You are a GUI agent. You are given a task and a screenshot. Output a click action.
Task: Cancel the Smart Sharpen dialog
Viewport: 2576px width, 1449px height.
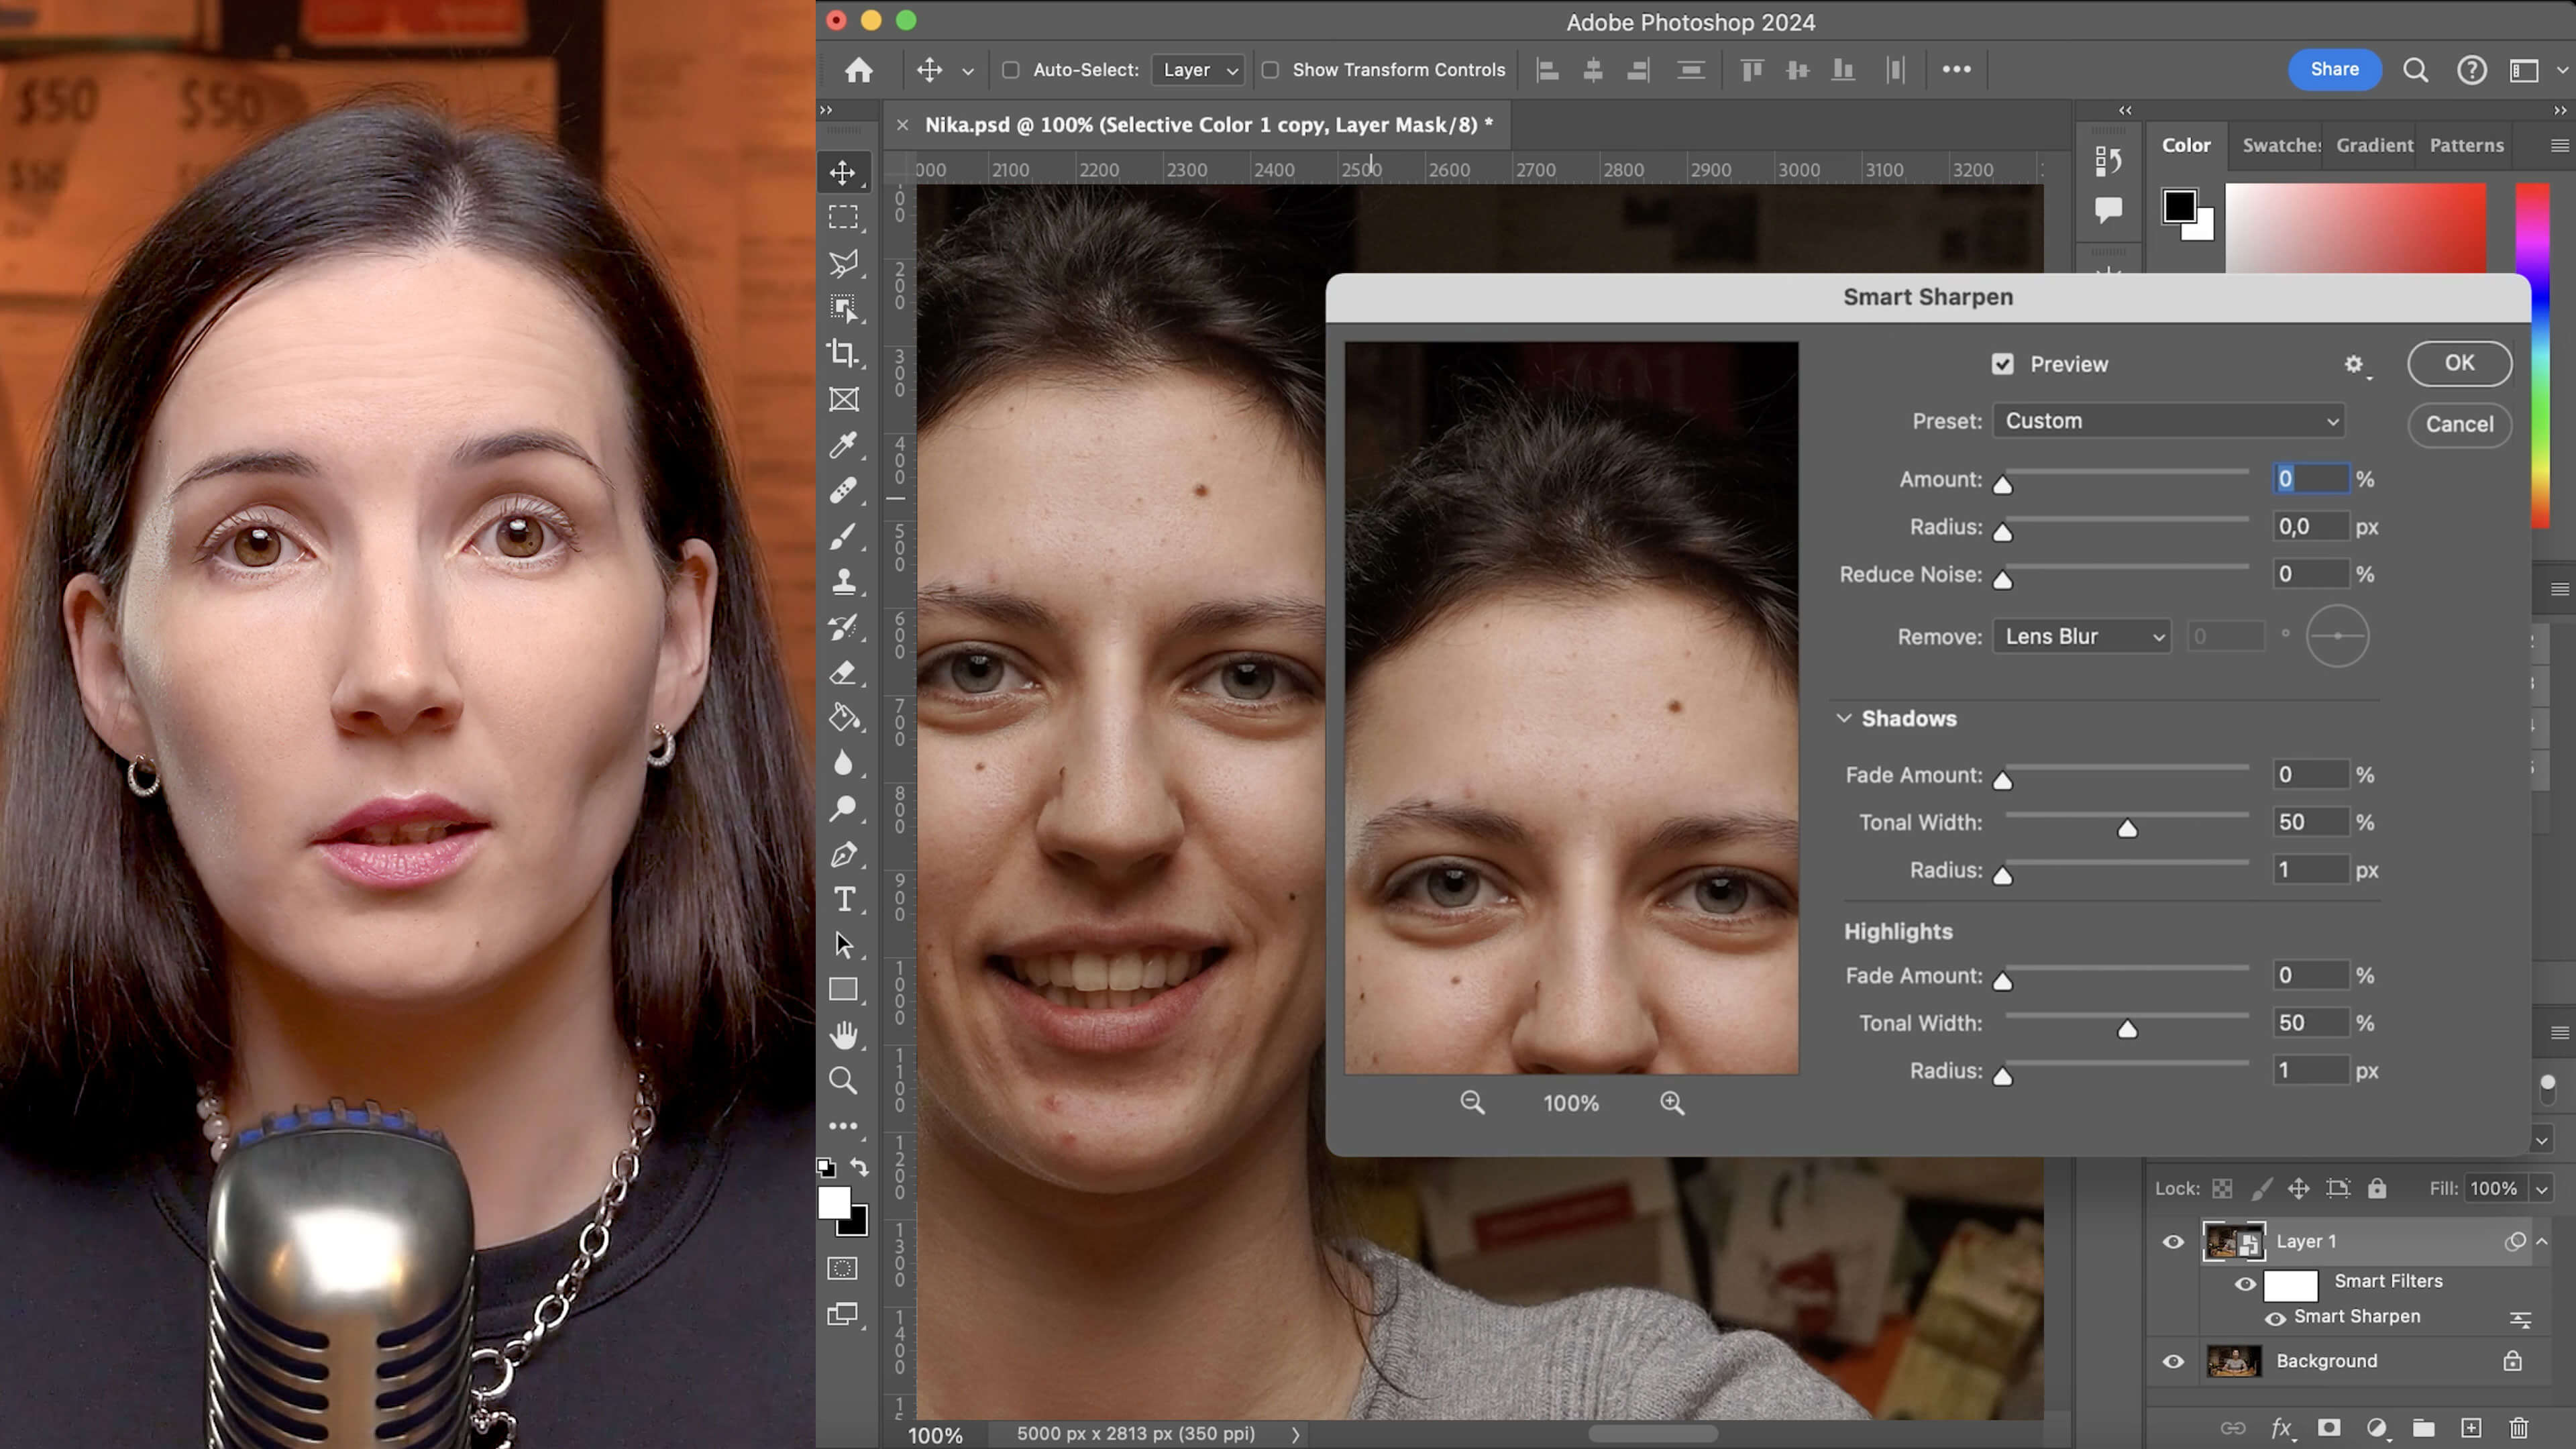(x=2459, y=424)
